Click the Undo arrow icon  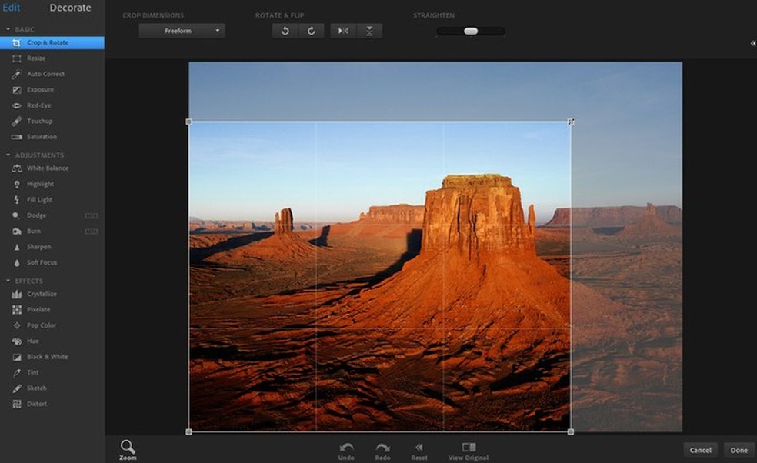click(x=346, y=448)
